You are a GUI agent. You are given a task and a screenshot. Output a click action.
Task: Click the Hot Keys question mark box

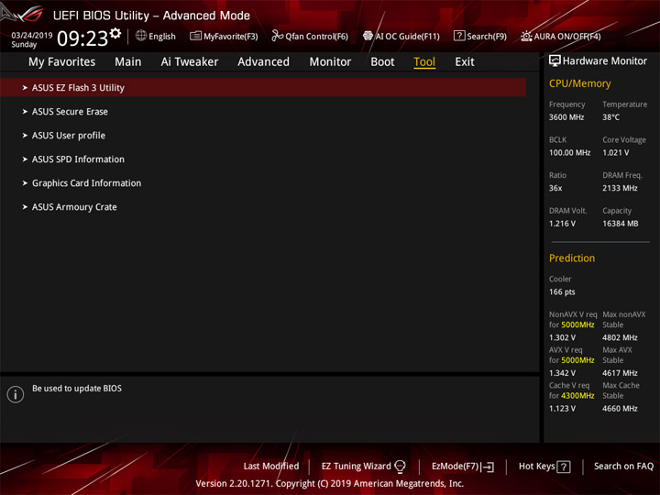(x=564, y=467)
